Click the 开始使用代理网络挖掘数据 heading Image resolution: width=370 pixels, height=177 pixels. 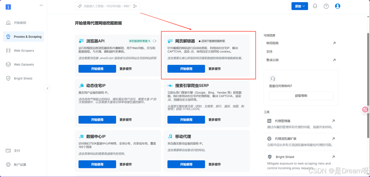point(98,23)
